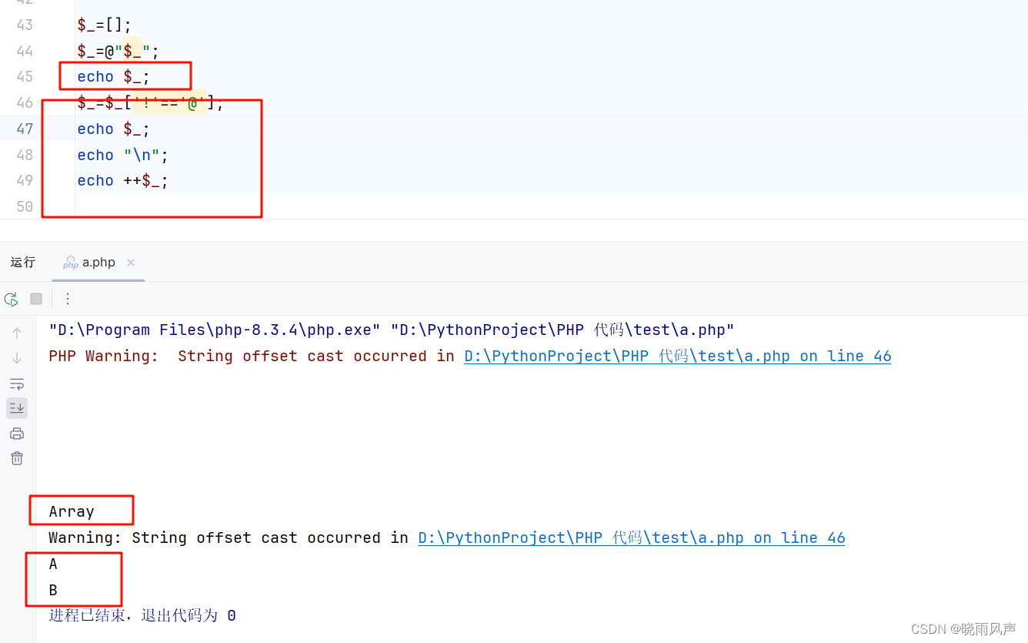Click the 进程已结束 exit code line
The width and height of the screenshot is (1028, 643).
142,615
